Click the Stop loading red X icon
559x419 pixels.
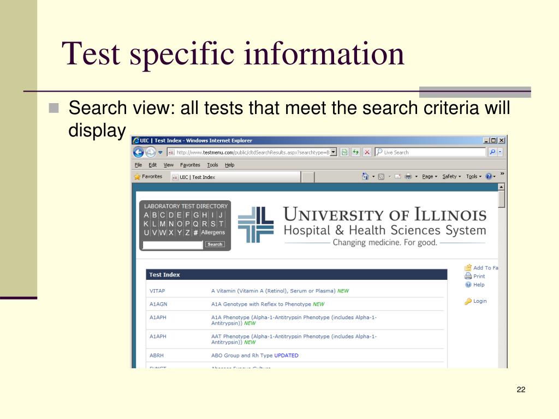tap(367, 152)
